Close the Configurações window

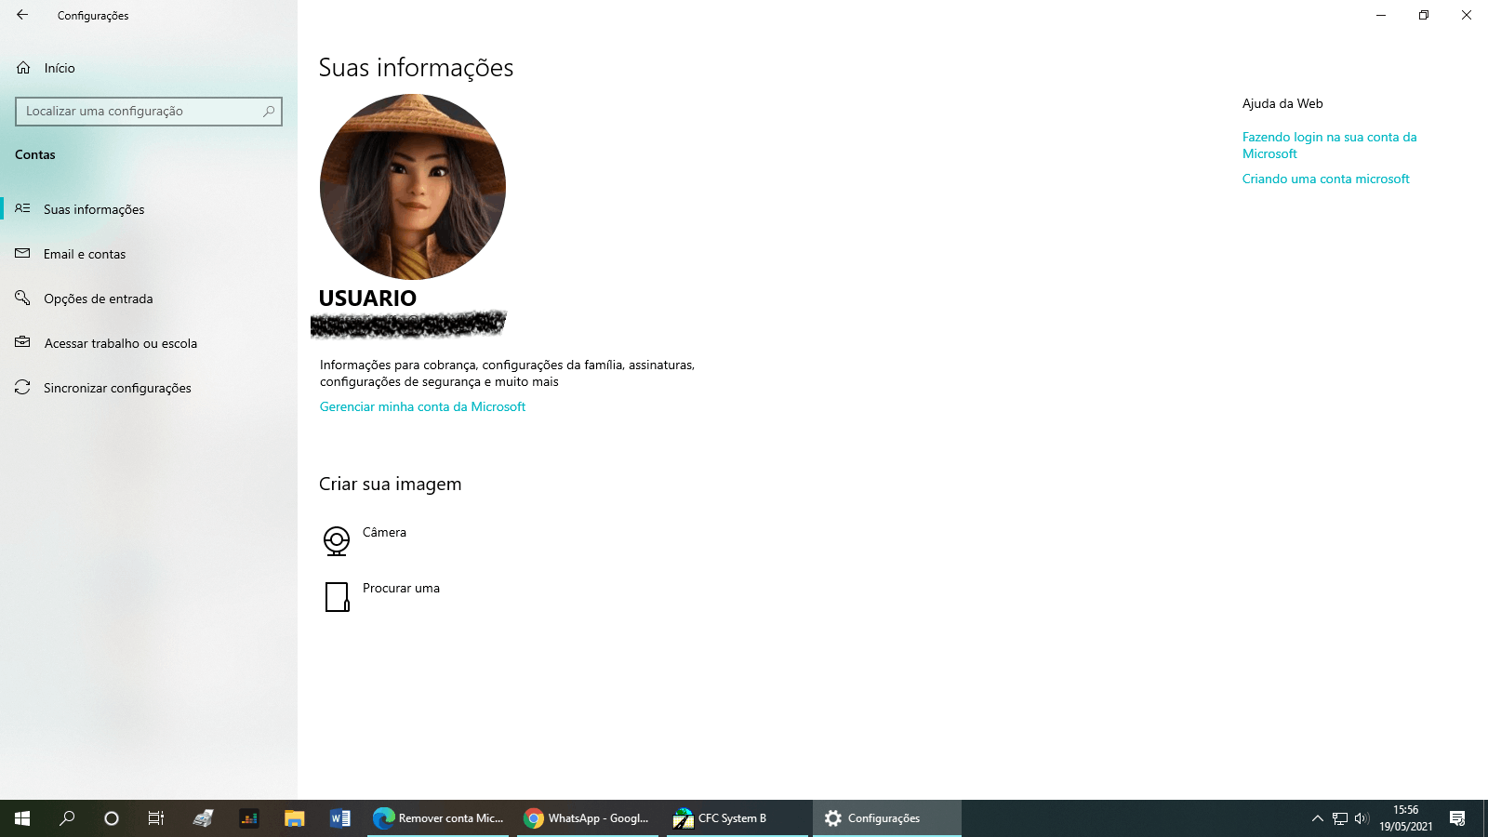1467,15
